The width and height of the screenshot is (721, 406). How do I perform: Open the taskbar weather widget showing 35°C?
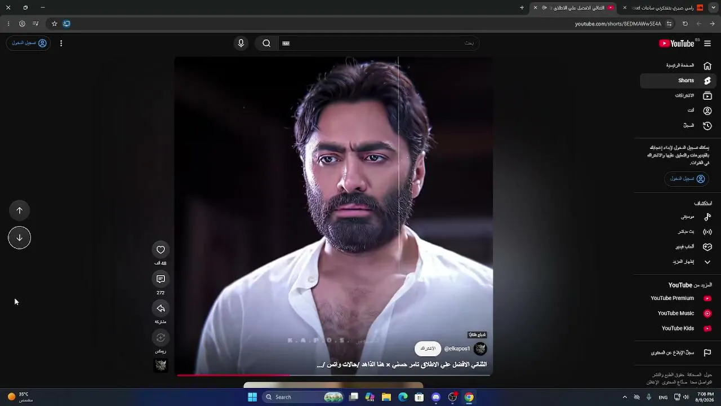coord(20,397)
